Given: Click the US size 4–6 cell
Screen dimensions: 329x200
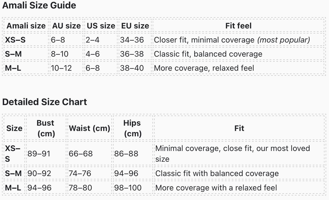Looking at the screenshot, I should [x=93, y=54].
